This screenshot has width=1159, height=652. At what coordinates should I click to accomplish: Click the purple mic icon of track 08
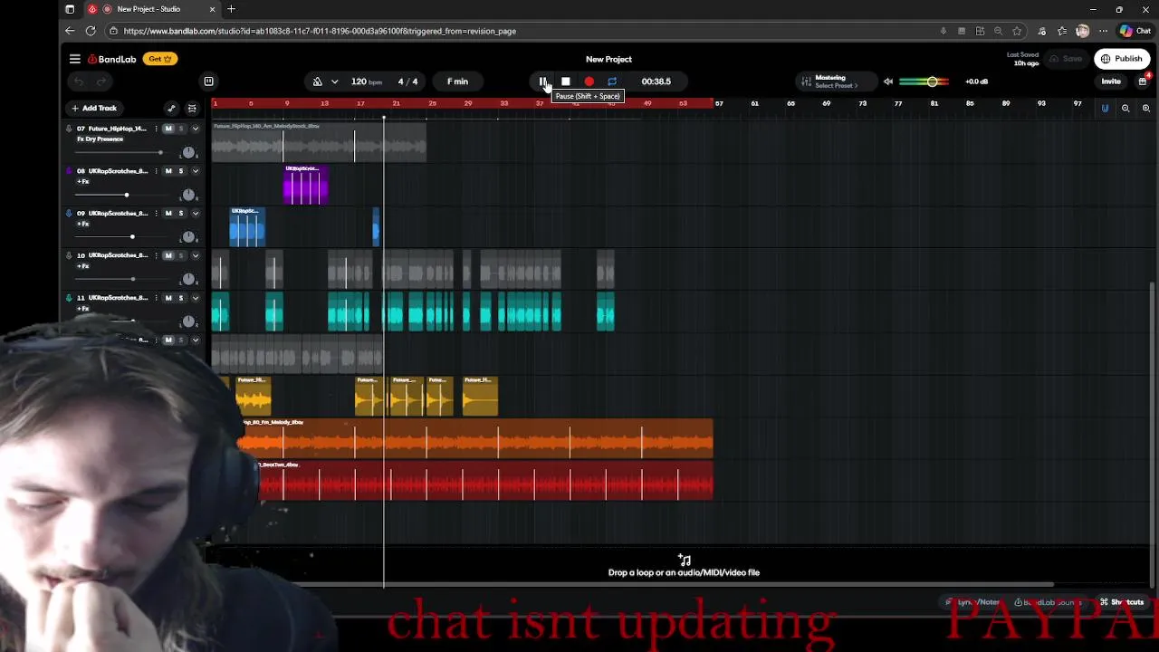pyautogui.click(x=69, y=171)
